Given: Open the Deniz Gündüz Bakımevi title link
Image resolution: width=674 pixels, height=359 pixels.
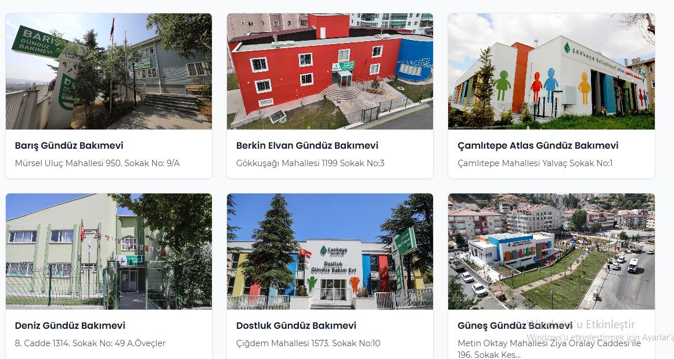Looking at the screenshot, I should pyautogui.click(x=70, y=326).
